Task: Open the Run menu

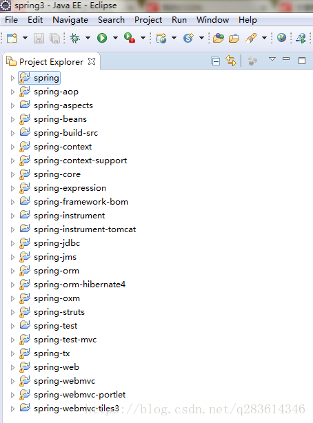Action: [x=179, y=20]
